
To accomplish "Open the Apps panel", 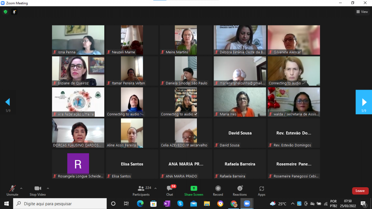I will click(x=262, y=190).
